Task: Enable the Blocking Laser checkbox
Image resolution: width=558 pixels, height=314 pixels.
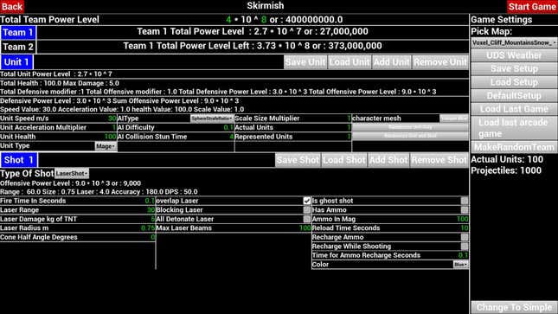Action: (307, 210)
